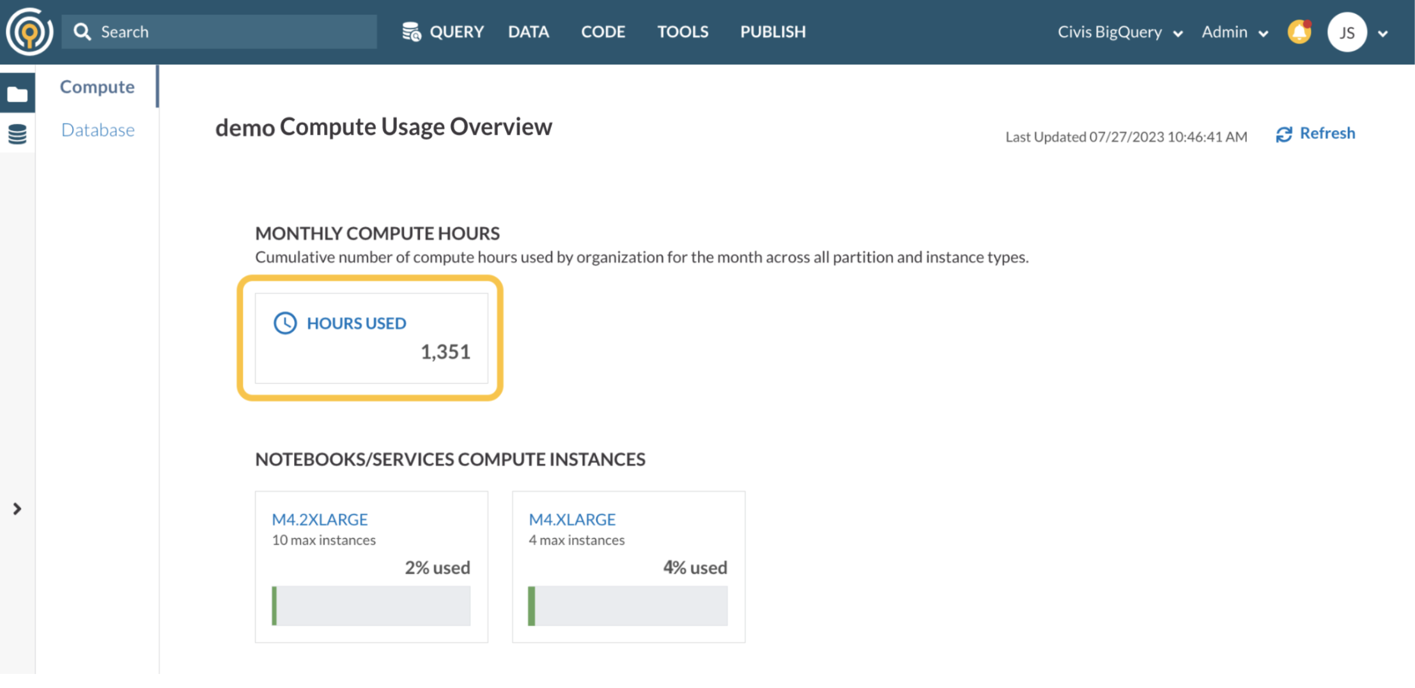
Task: Click into the Search field
Action: [219, 31]
